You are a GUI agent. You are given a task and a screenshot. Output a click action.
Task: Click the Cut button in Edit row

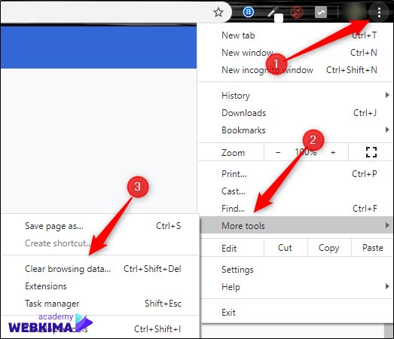[x=286, y=248]
